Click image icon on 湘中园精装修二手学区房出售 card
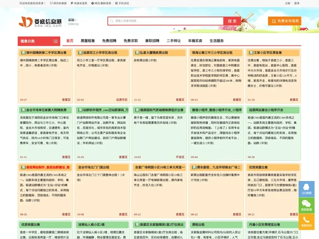 point(23,53)
